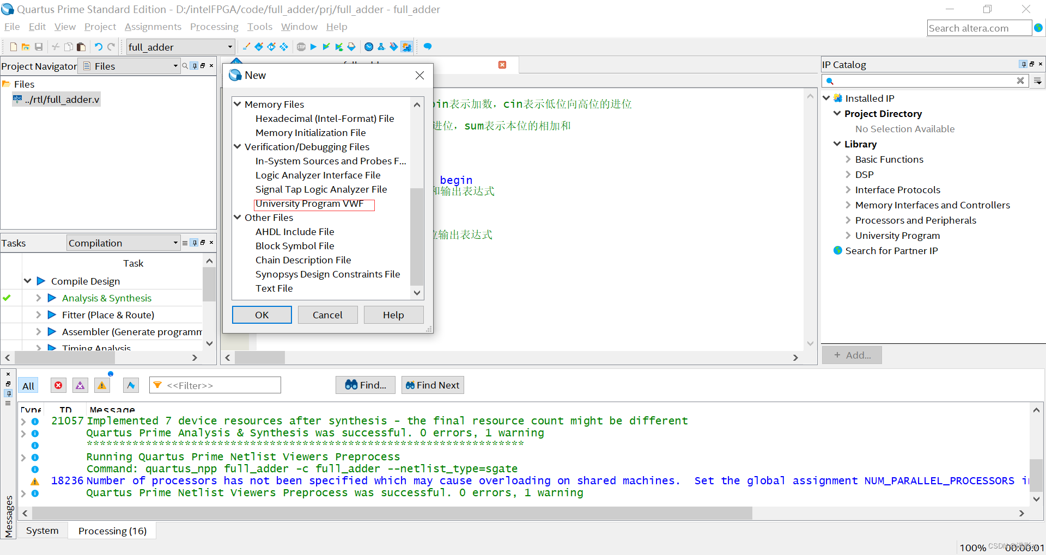The width and height of the screenshot is (1046, 555).
Task: Open the Programmer toolbar icon
Action: [394, 47]
